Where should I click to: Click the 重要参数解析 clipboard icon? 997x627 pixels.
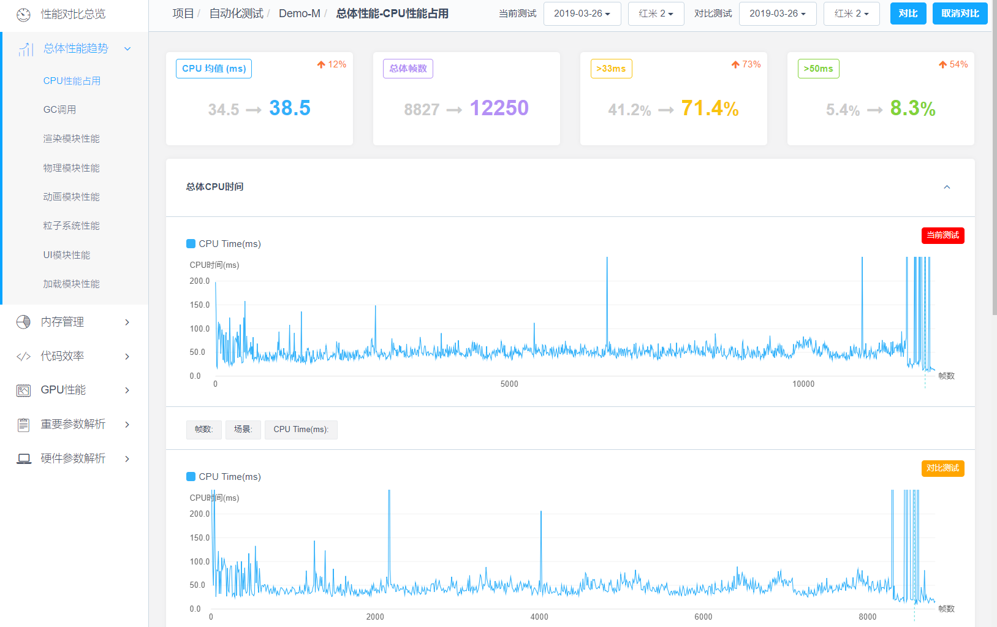click(23, 424)
